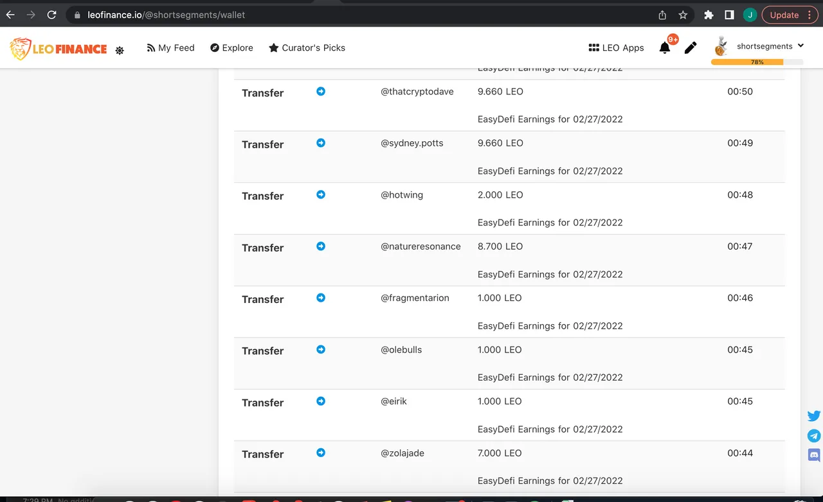Open the Telegram icon
Image resolution: width=823 pixels, height=502 pixels.
point(814,436)
